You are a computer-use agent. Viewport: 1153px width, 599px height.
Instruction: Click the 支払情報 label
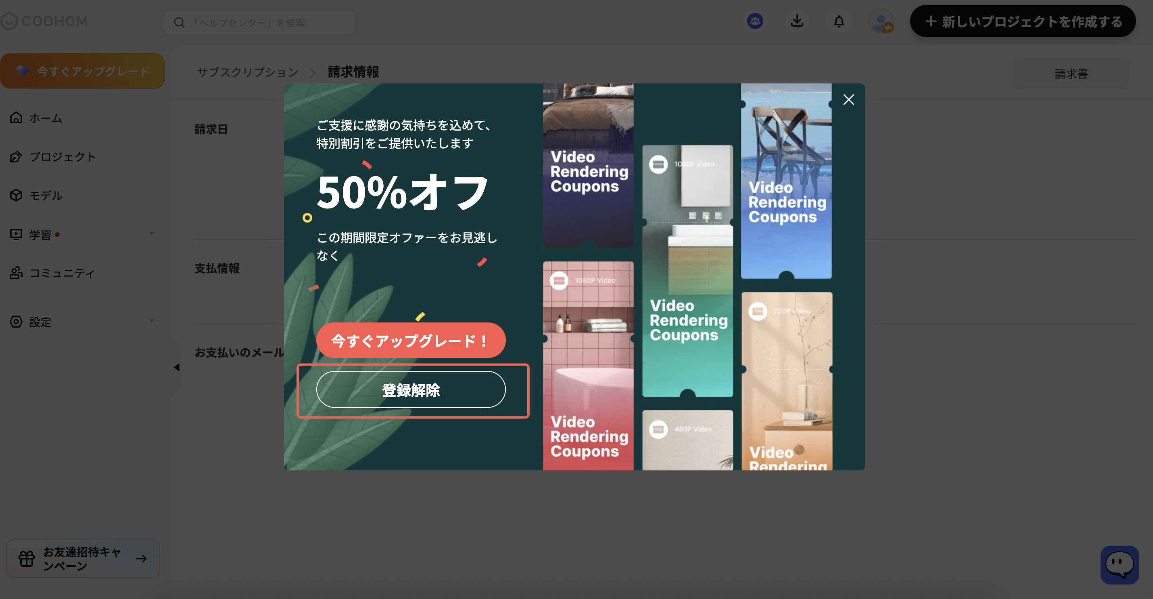point(217,268)
